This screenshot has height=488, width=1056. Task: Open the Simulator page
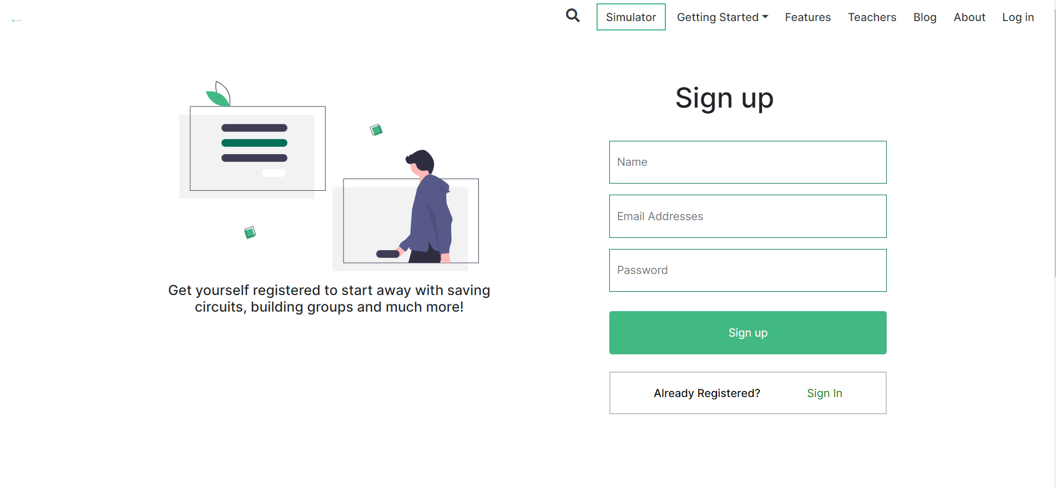(x=630, y=17)
